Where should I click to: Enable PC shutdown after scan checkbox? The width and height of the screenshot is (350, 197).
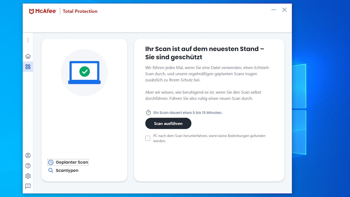(148, 138)
